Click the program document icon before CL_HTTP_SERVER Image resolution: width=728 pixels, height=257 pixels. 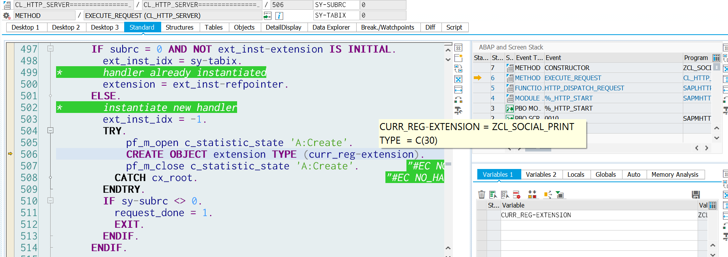click(7, 5)
